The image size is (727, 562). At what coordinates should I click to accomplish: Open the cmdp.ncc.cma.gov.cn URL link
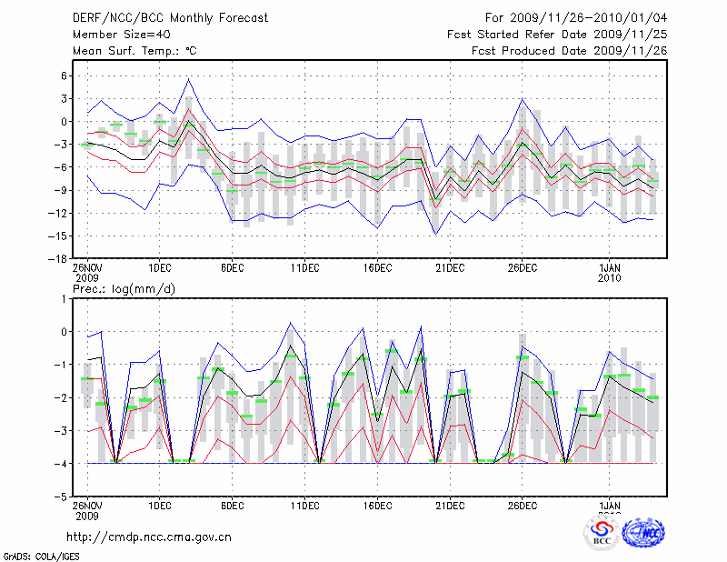click(x=149, y=537)
